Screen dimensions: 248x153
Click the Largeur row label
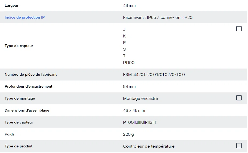(x=11, y=6)
